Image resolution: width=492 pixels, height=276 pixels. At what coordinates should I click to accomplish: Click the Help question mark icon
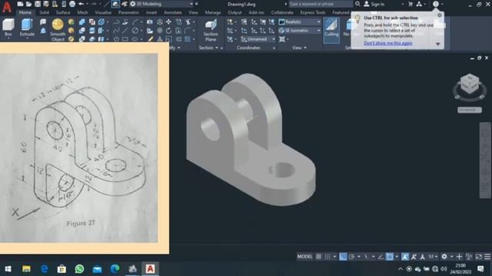[x=436, y=4]
